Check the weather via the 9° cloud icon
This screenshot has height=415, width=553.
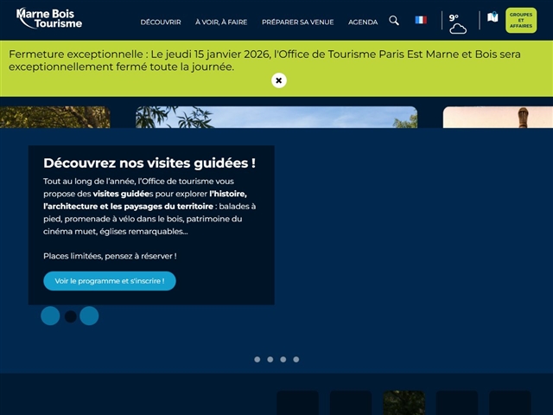(x=457, y=22)
